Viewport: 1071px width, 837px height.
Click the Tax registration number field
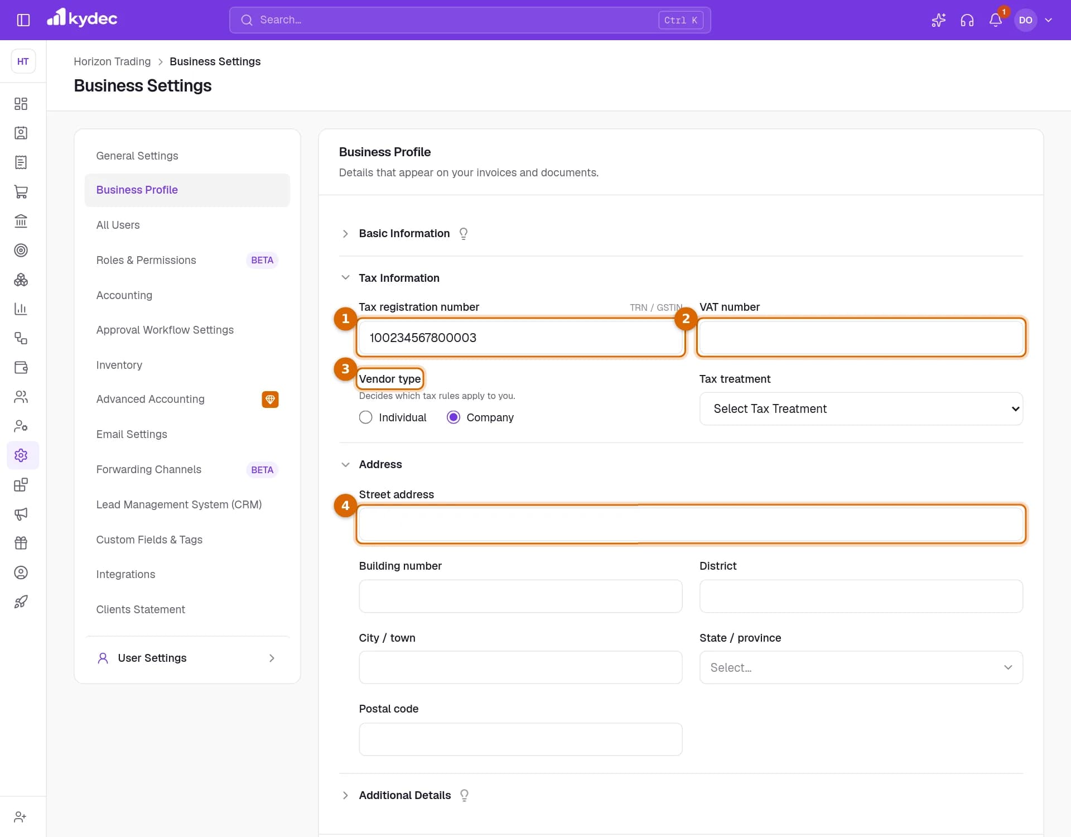point(520,338)
